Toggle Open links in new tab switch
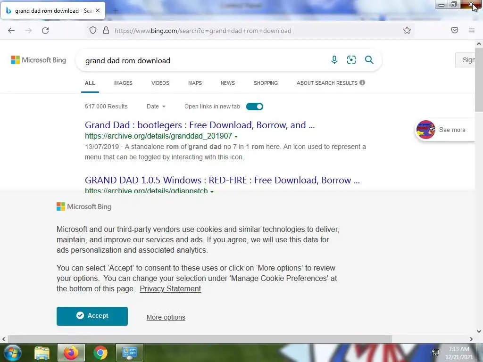 pos(254,107)
